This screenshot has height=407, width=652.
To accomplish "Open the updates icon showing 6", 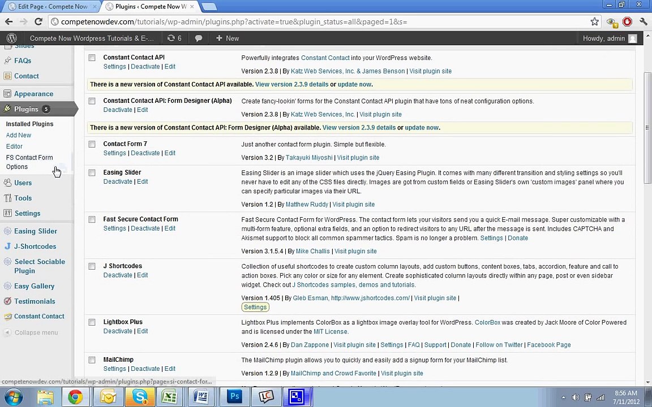I will pyautogui.click(x=174, y=38).
